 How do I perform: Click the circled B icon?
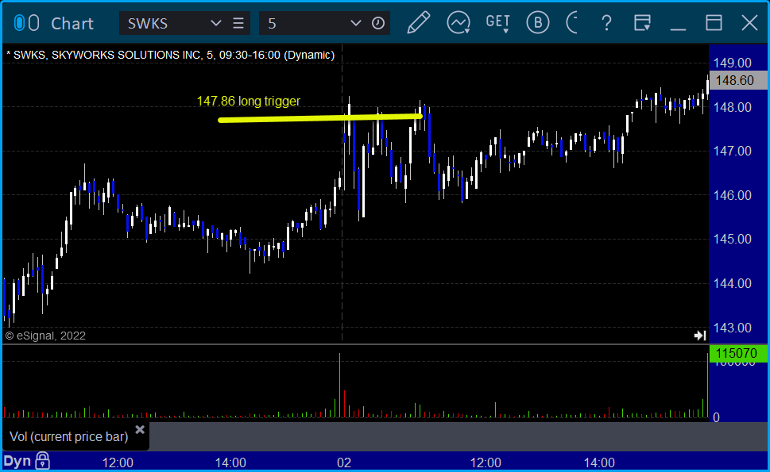pyautogui.click(x=538, y=23)
